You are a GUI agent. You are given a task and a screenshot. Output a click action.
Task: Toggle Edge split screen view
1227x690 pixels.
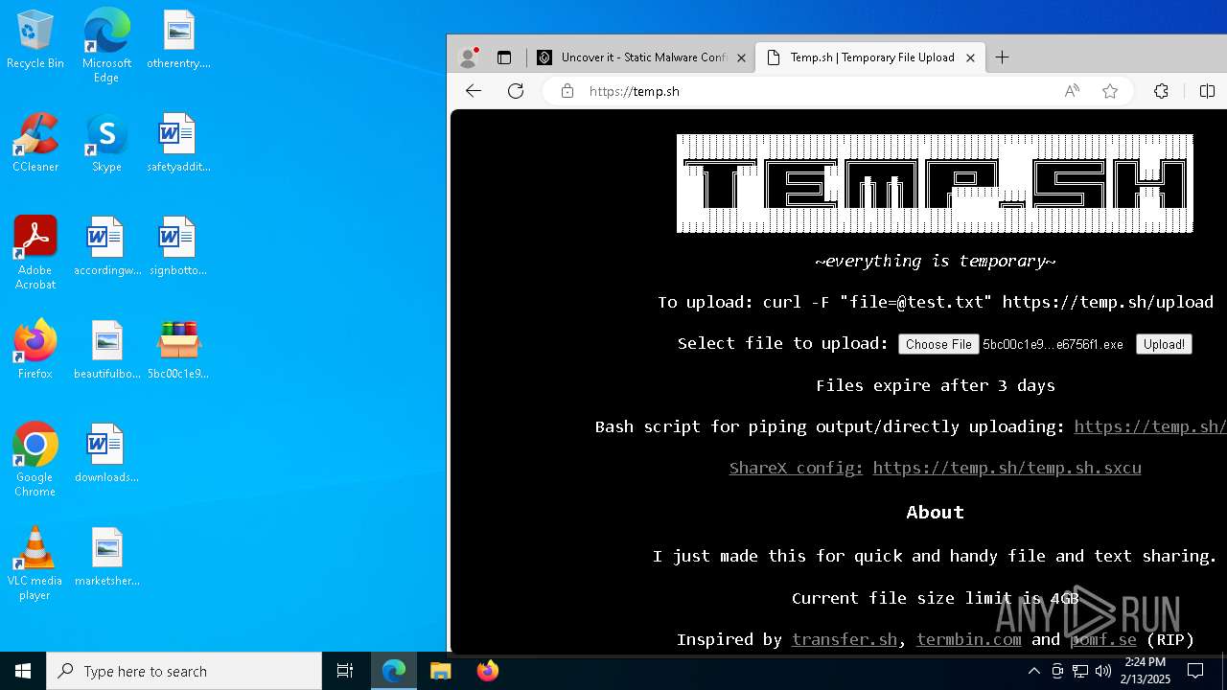(x=1207, y=91)
